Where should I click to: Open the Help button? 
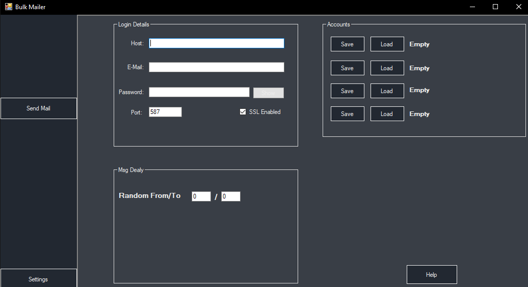pyautogui.click(x=432, y=275)
